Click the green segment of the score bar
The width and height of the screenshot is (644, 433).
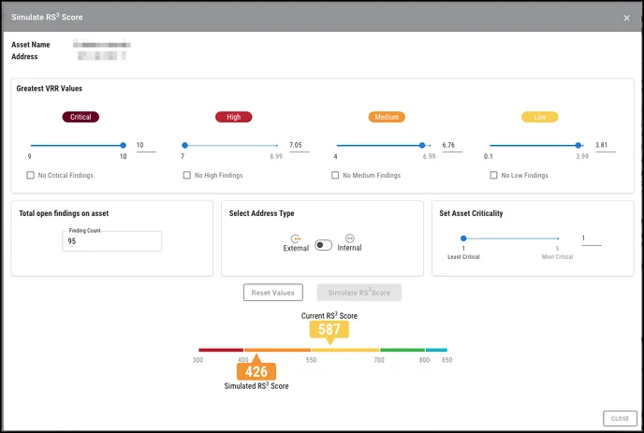(x=402, y=350)
